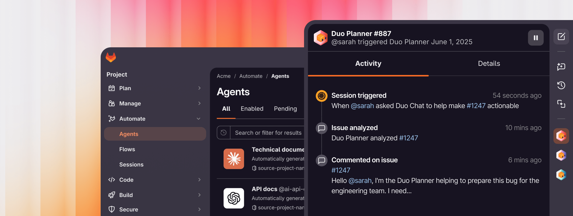Collapse the Automate section chevron
Viewport: 573px width, 216px height.
pos(198,119)
